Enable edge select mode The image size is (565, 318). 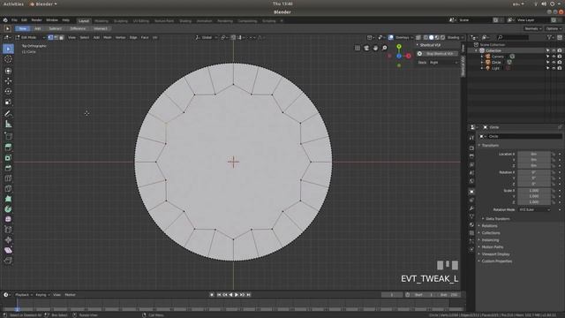click(56, 37)
